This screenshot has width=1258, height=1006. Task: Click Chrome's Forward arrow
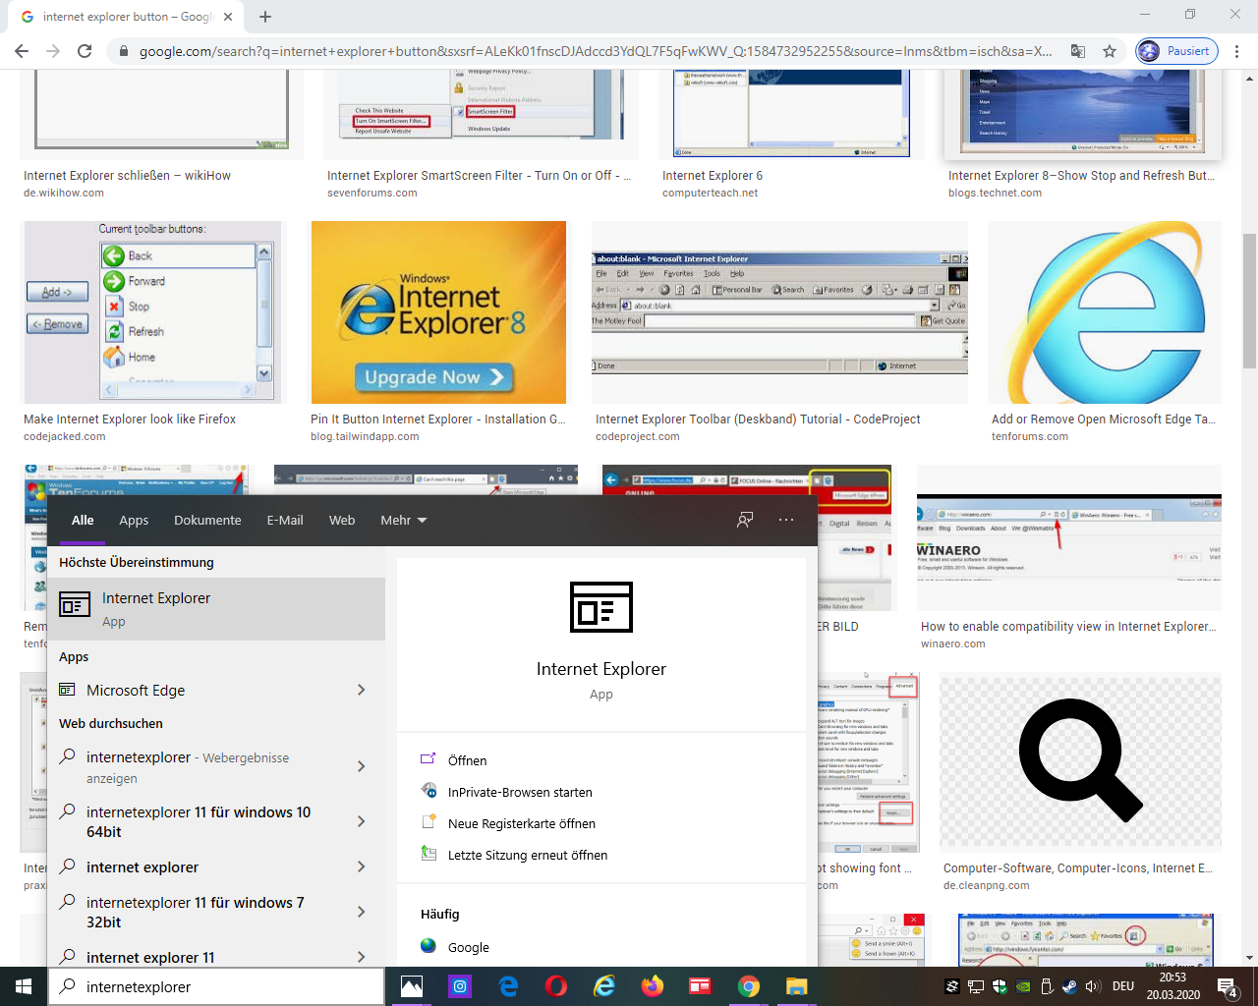[53, 51]
